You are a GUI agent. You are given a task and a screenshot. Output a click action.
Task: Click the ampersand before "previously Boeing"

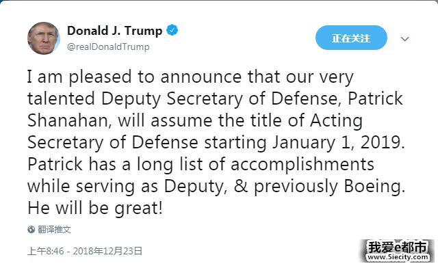[240, 186]
